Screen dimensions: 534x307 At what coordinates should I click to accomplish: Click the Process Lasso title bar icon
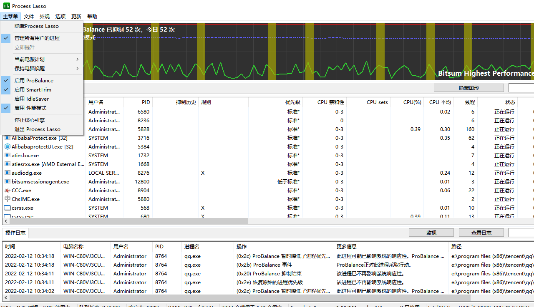[7, 6]
